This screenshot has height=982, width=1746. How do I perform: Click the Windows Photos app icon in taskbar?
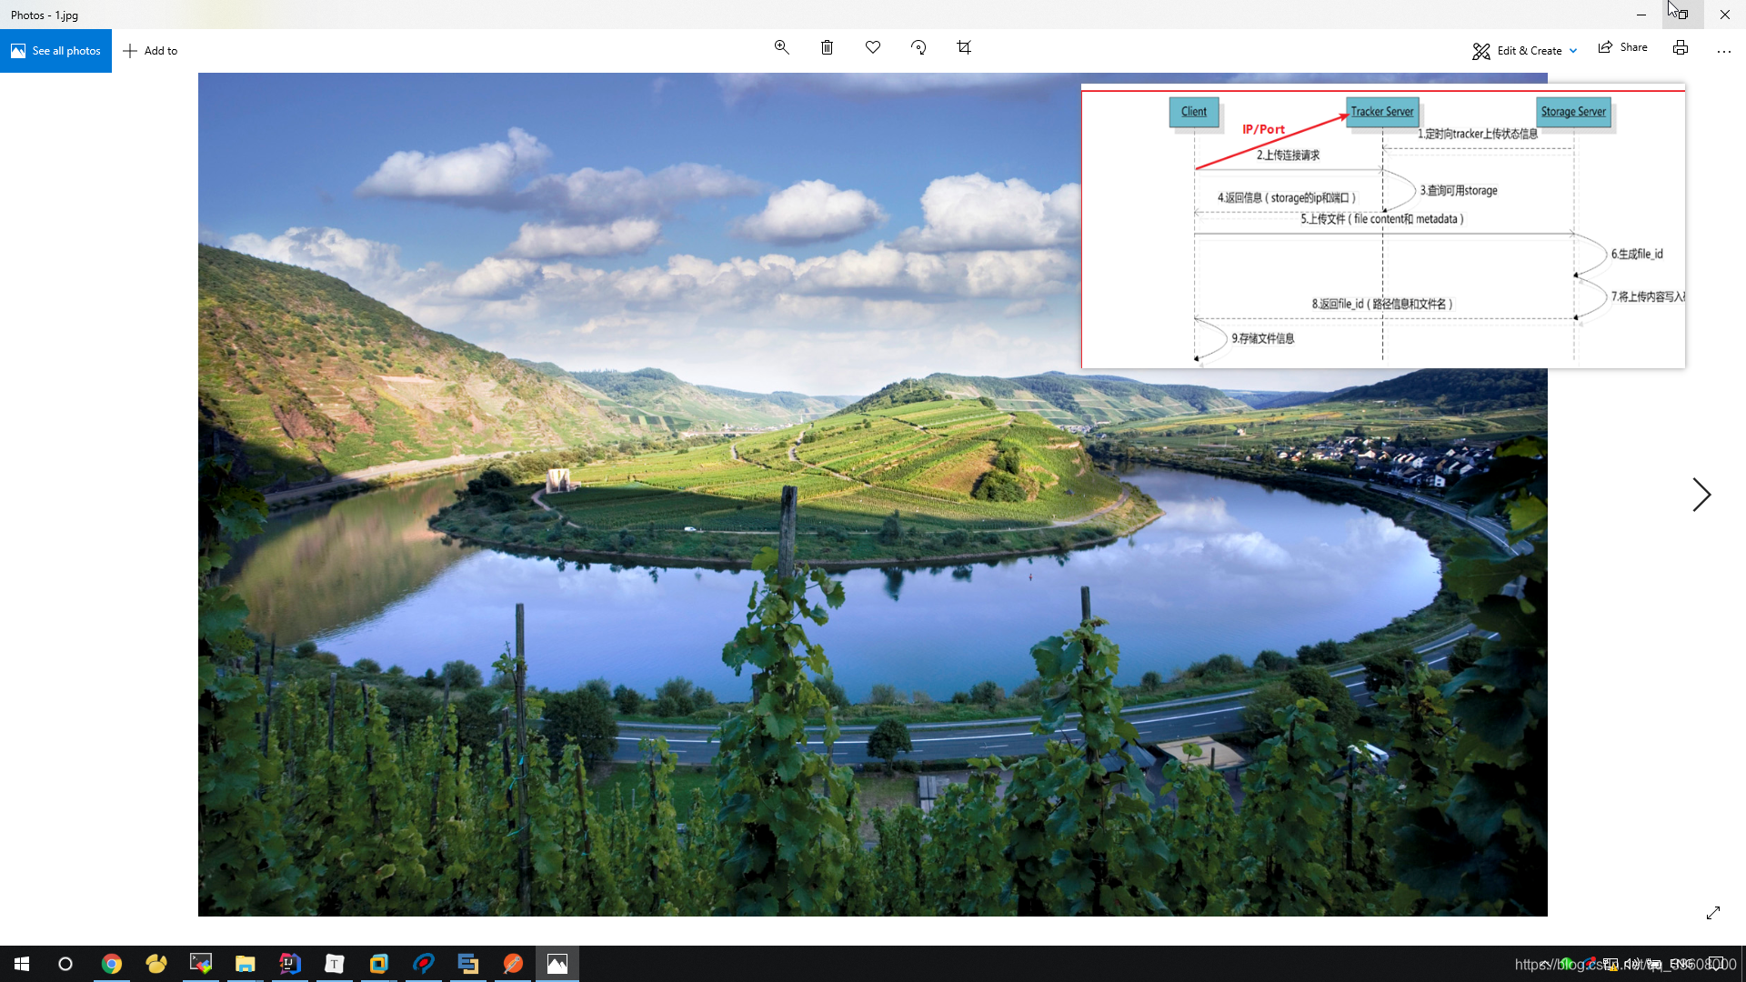tap(557, 963)
